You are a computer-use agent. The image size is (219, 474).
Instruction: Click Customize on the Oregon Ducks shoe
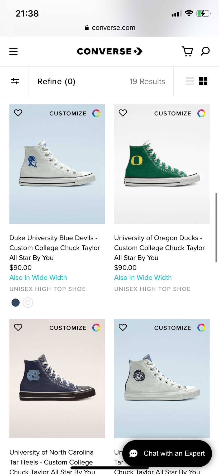coord(173,113)
